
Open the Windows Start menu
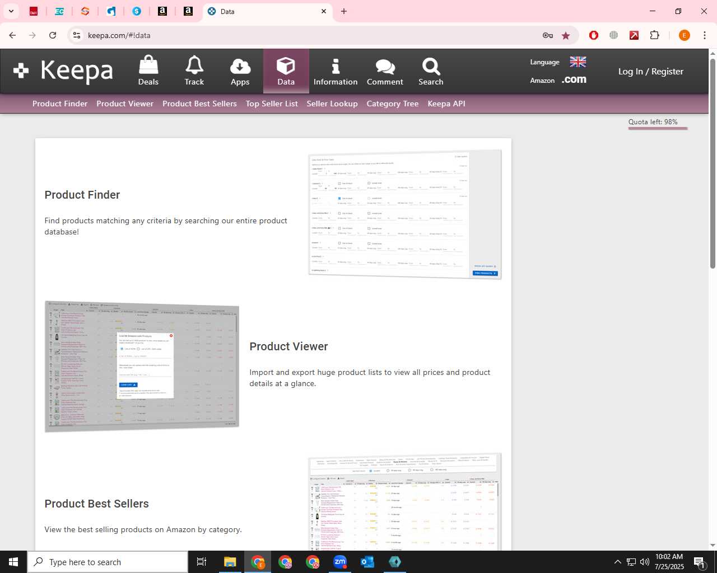point(13,562)
